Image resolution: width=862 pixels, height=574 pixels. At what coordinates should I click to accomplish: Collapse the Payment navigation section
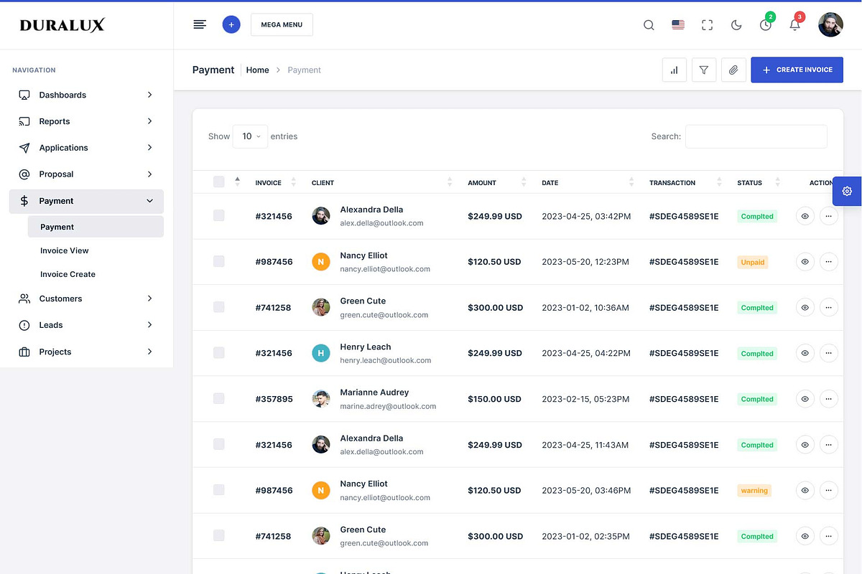point(86,201)
